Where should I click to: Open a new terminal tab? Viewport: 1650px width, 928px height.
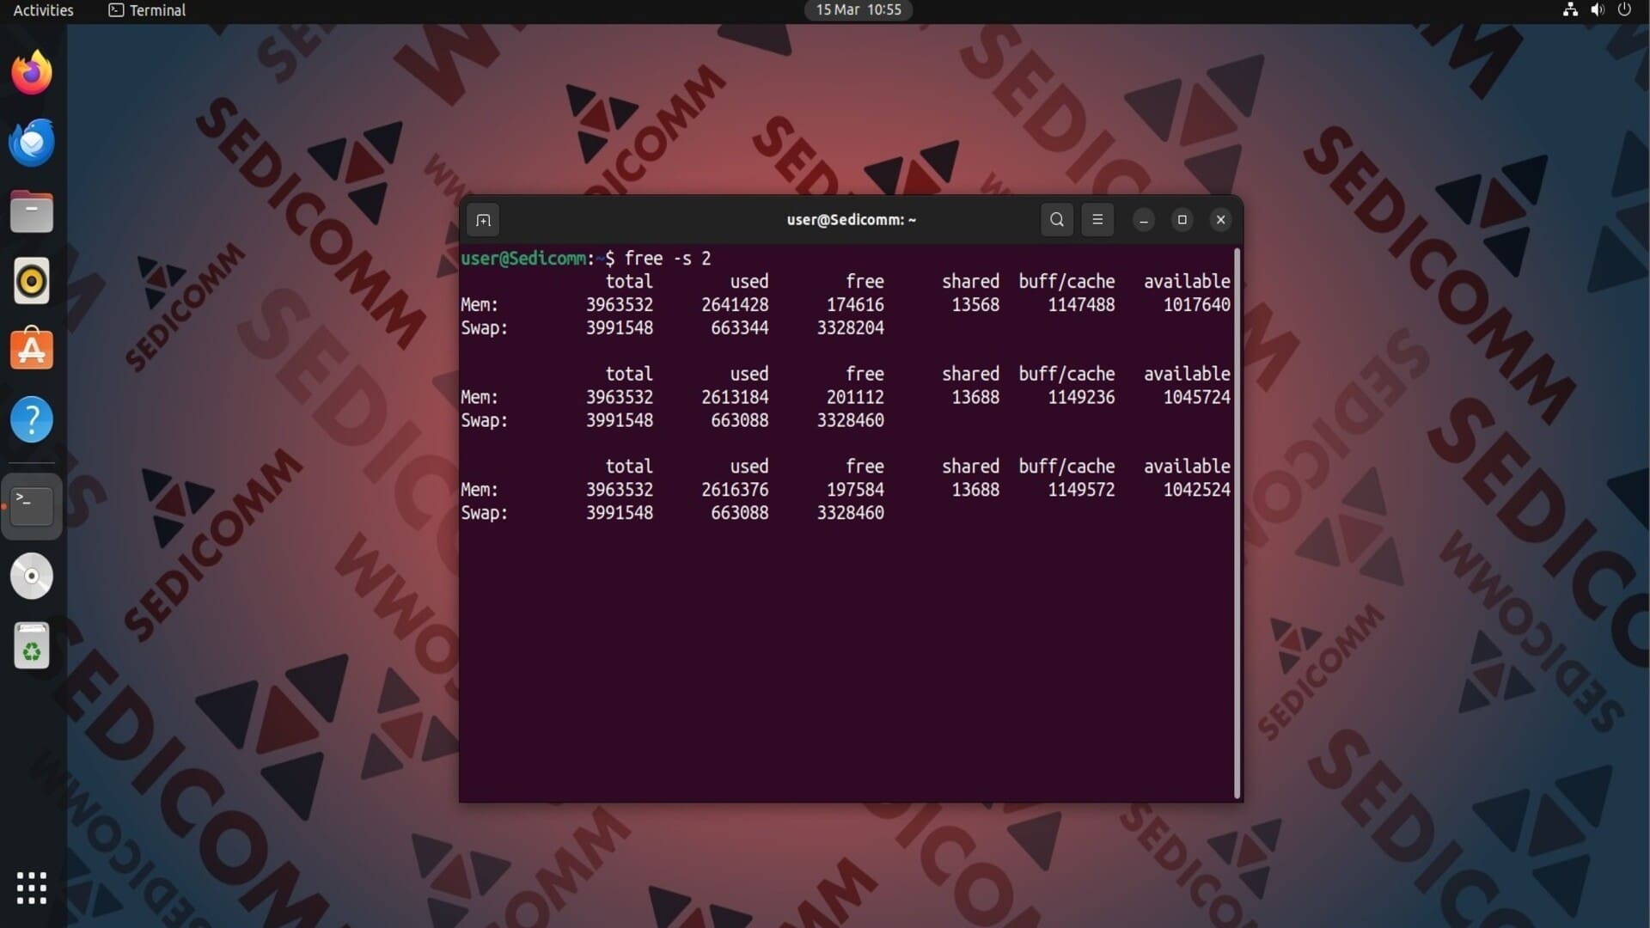pyautogui.click(x=483, y=220)
